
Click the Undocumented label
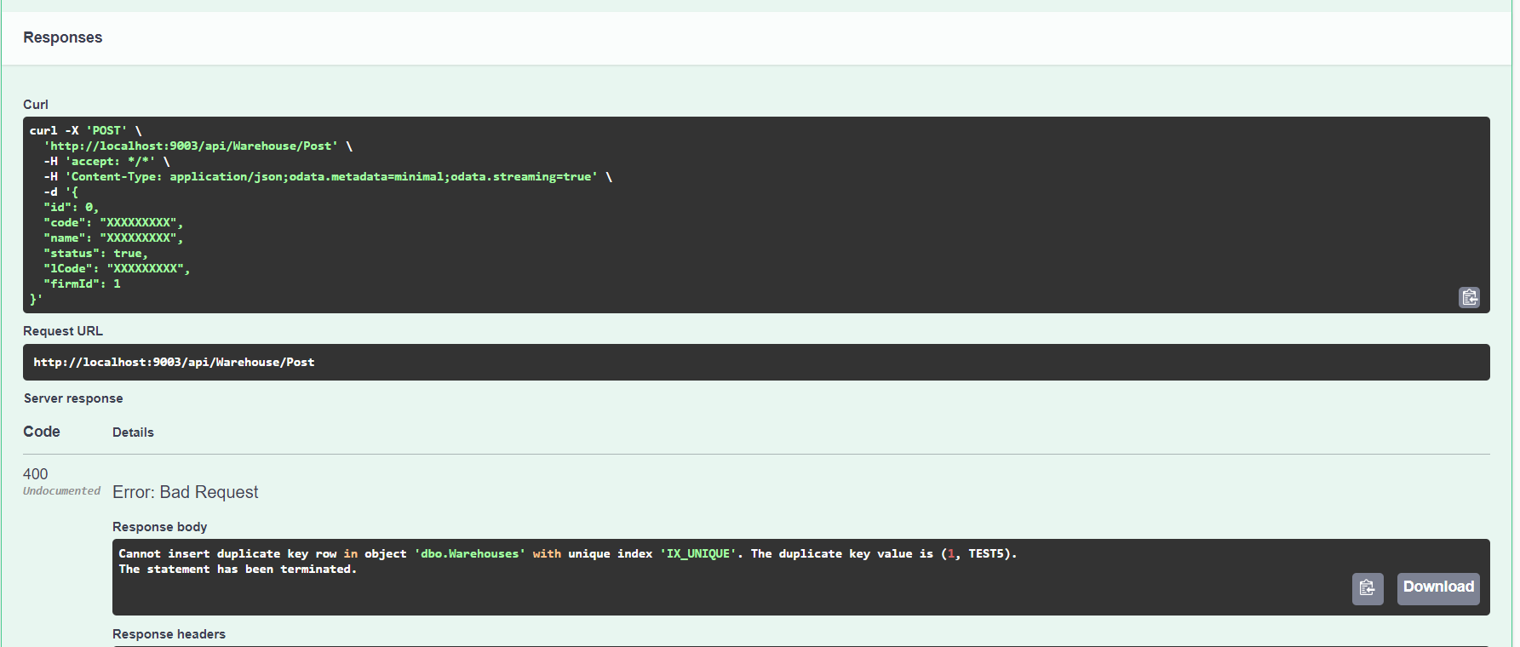[61, 491]
